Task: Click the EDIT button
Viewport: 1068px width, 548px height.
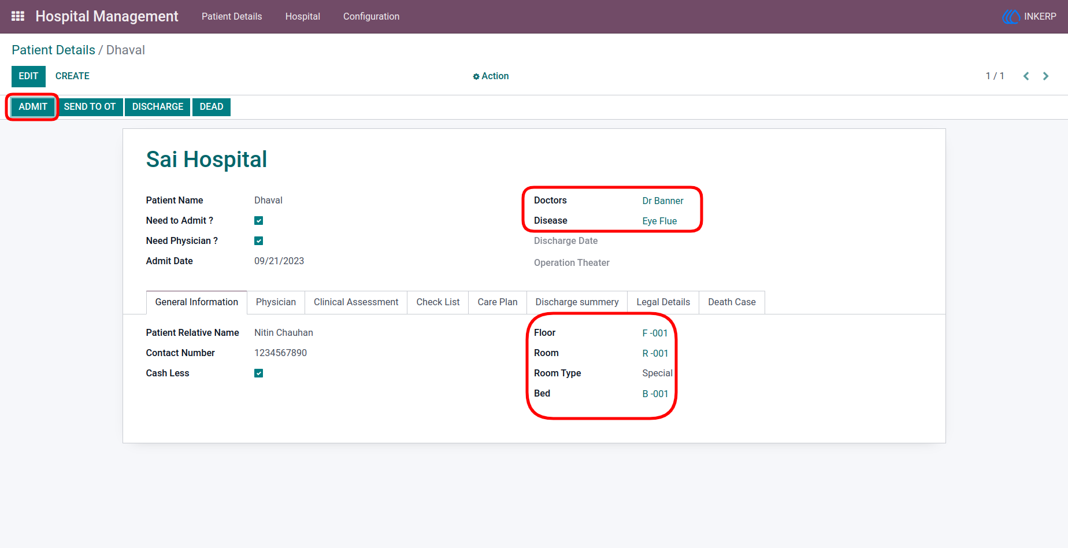Action: pos(28,76)
